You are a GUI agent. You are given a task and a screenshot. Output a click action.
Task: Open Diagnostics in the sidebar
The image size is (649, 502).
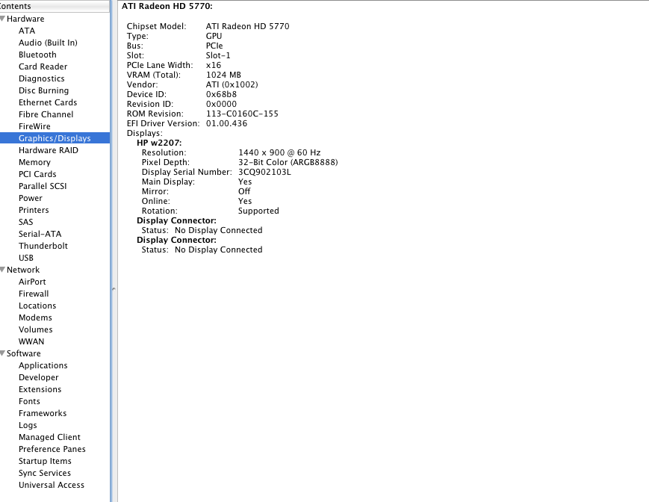[x=41, y=78]
